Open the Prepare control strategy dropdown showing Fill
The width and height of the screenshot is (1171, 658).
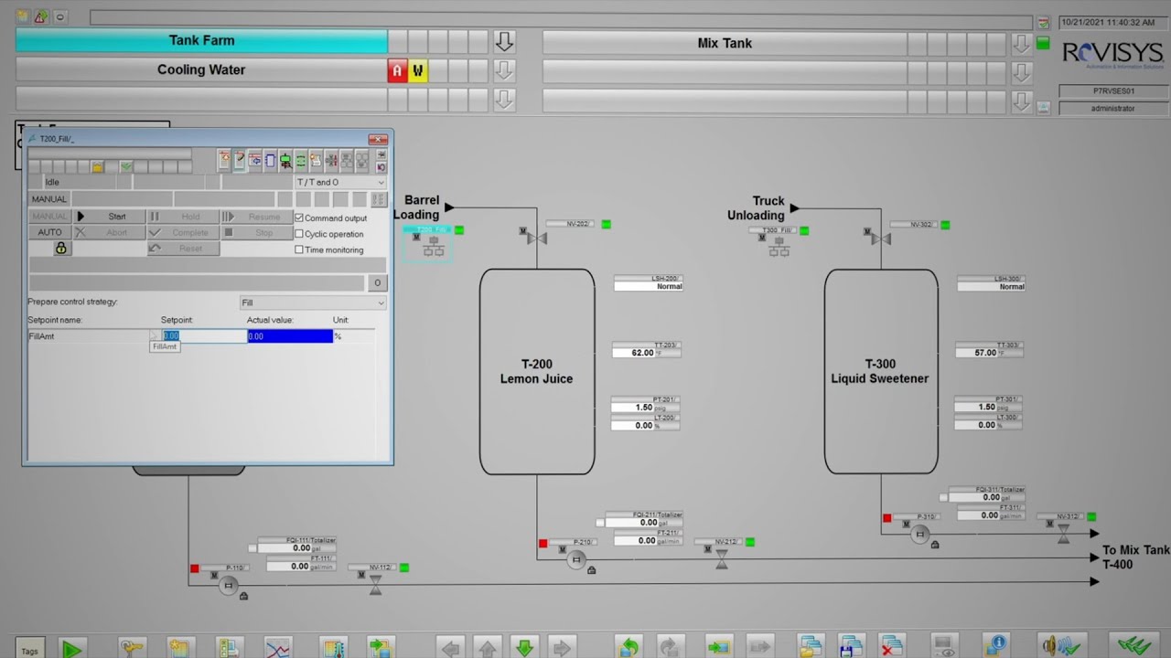pos(313,302)
